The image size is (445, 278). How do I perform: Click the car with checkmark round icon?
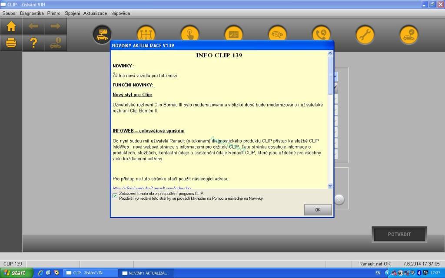pyautogui.click(x=408, y=35)
